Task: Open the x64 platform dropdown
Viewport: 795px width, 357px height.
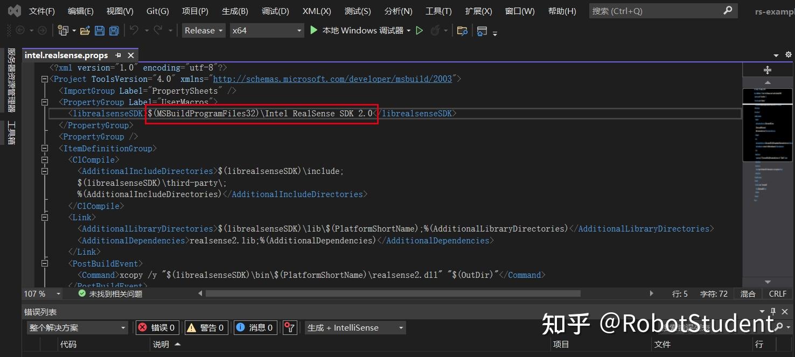Action: click(x=267, y=31)
